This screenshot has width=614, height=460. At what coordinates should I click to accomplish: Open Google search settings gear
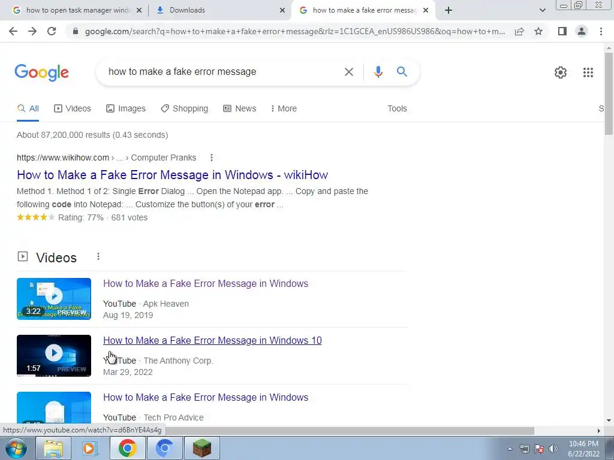pyautogui.click(x=561, y=72)
